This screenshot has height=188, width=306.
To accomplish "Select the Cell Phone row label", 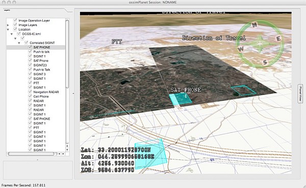I will [41, 97].
